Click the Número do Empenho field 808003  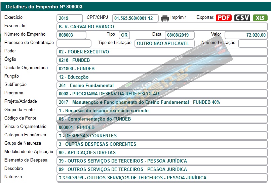pos(71,35)
